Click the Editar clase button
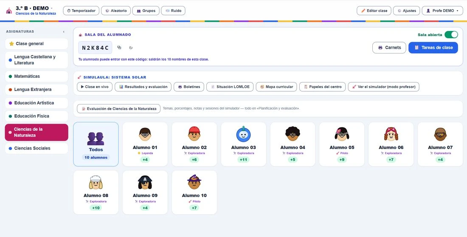The height and width of the screenshot is (237, 467). point(374,11)
